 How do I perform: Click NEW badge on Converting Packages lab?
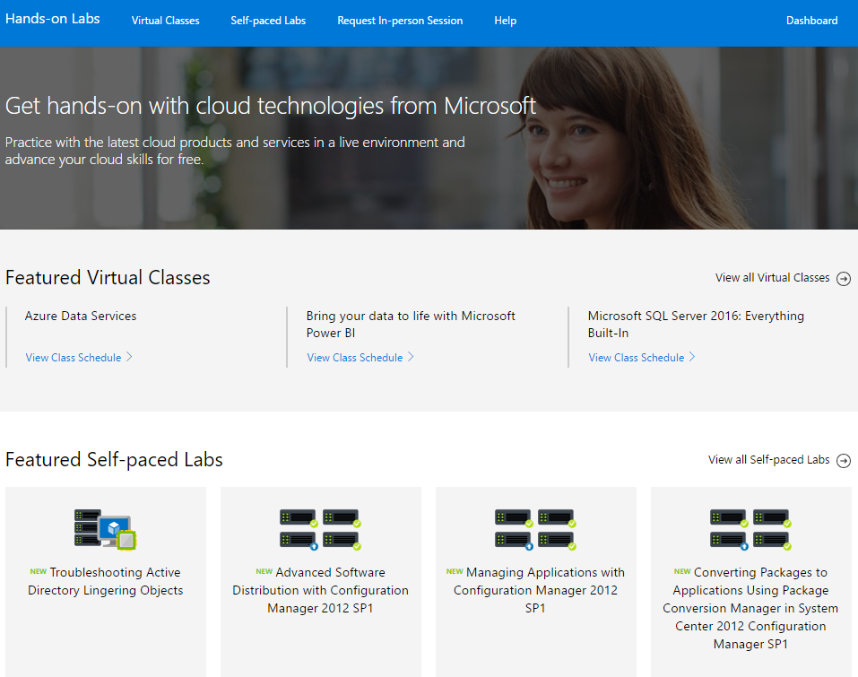tap(682, 571)
